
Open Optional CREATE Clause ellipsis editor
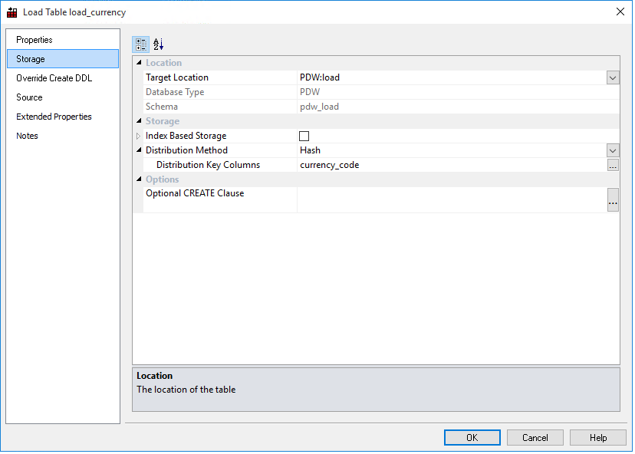tap(613, 199)
